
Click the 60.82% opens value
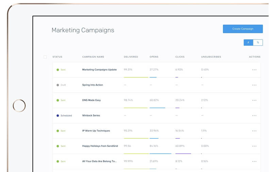click(x=154, y=100)
